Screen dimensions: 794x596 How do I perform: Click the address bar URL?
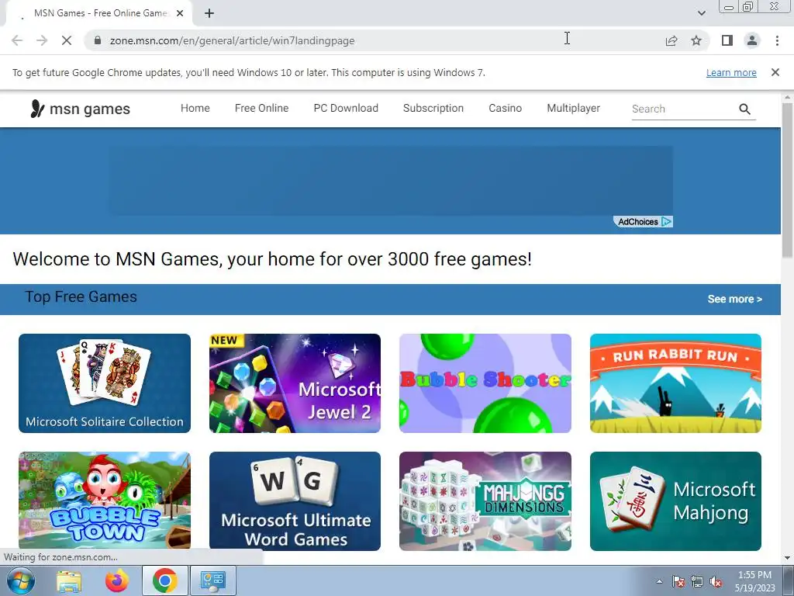pyautogui.click(x=232, y=40)
